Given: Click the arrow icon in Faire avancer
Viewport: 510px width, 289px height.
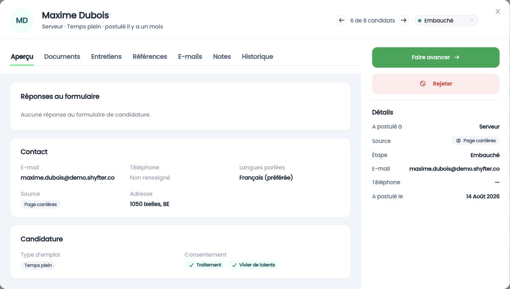Looking at the screenshot, I should tap(457, 57).
